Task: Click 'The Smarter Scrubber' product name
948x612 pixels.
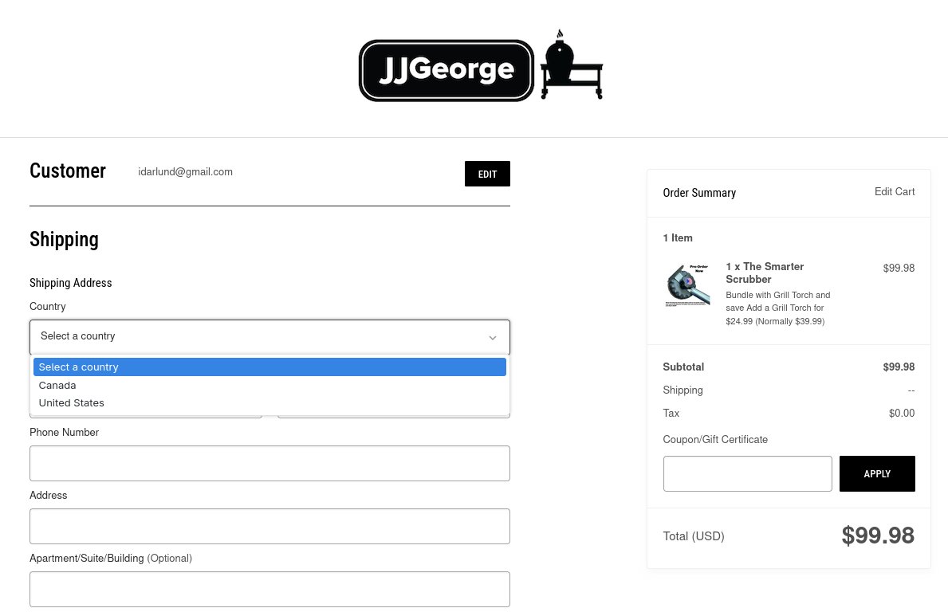Action: point(765,273)
